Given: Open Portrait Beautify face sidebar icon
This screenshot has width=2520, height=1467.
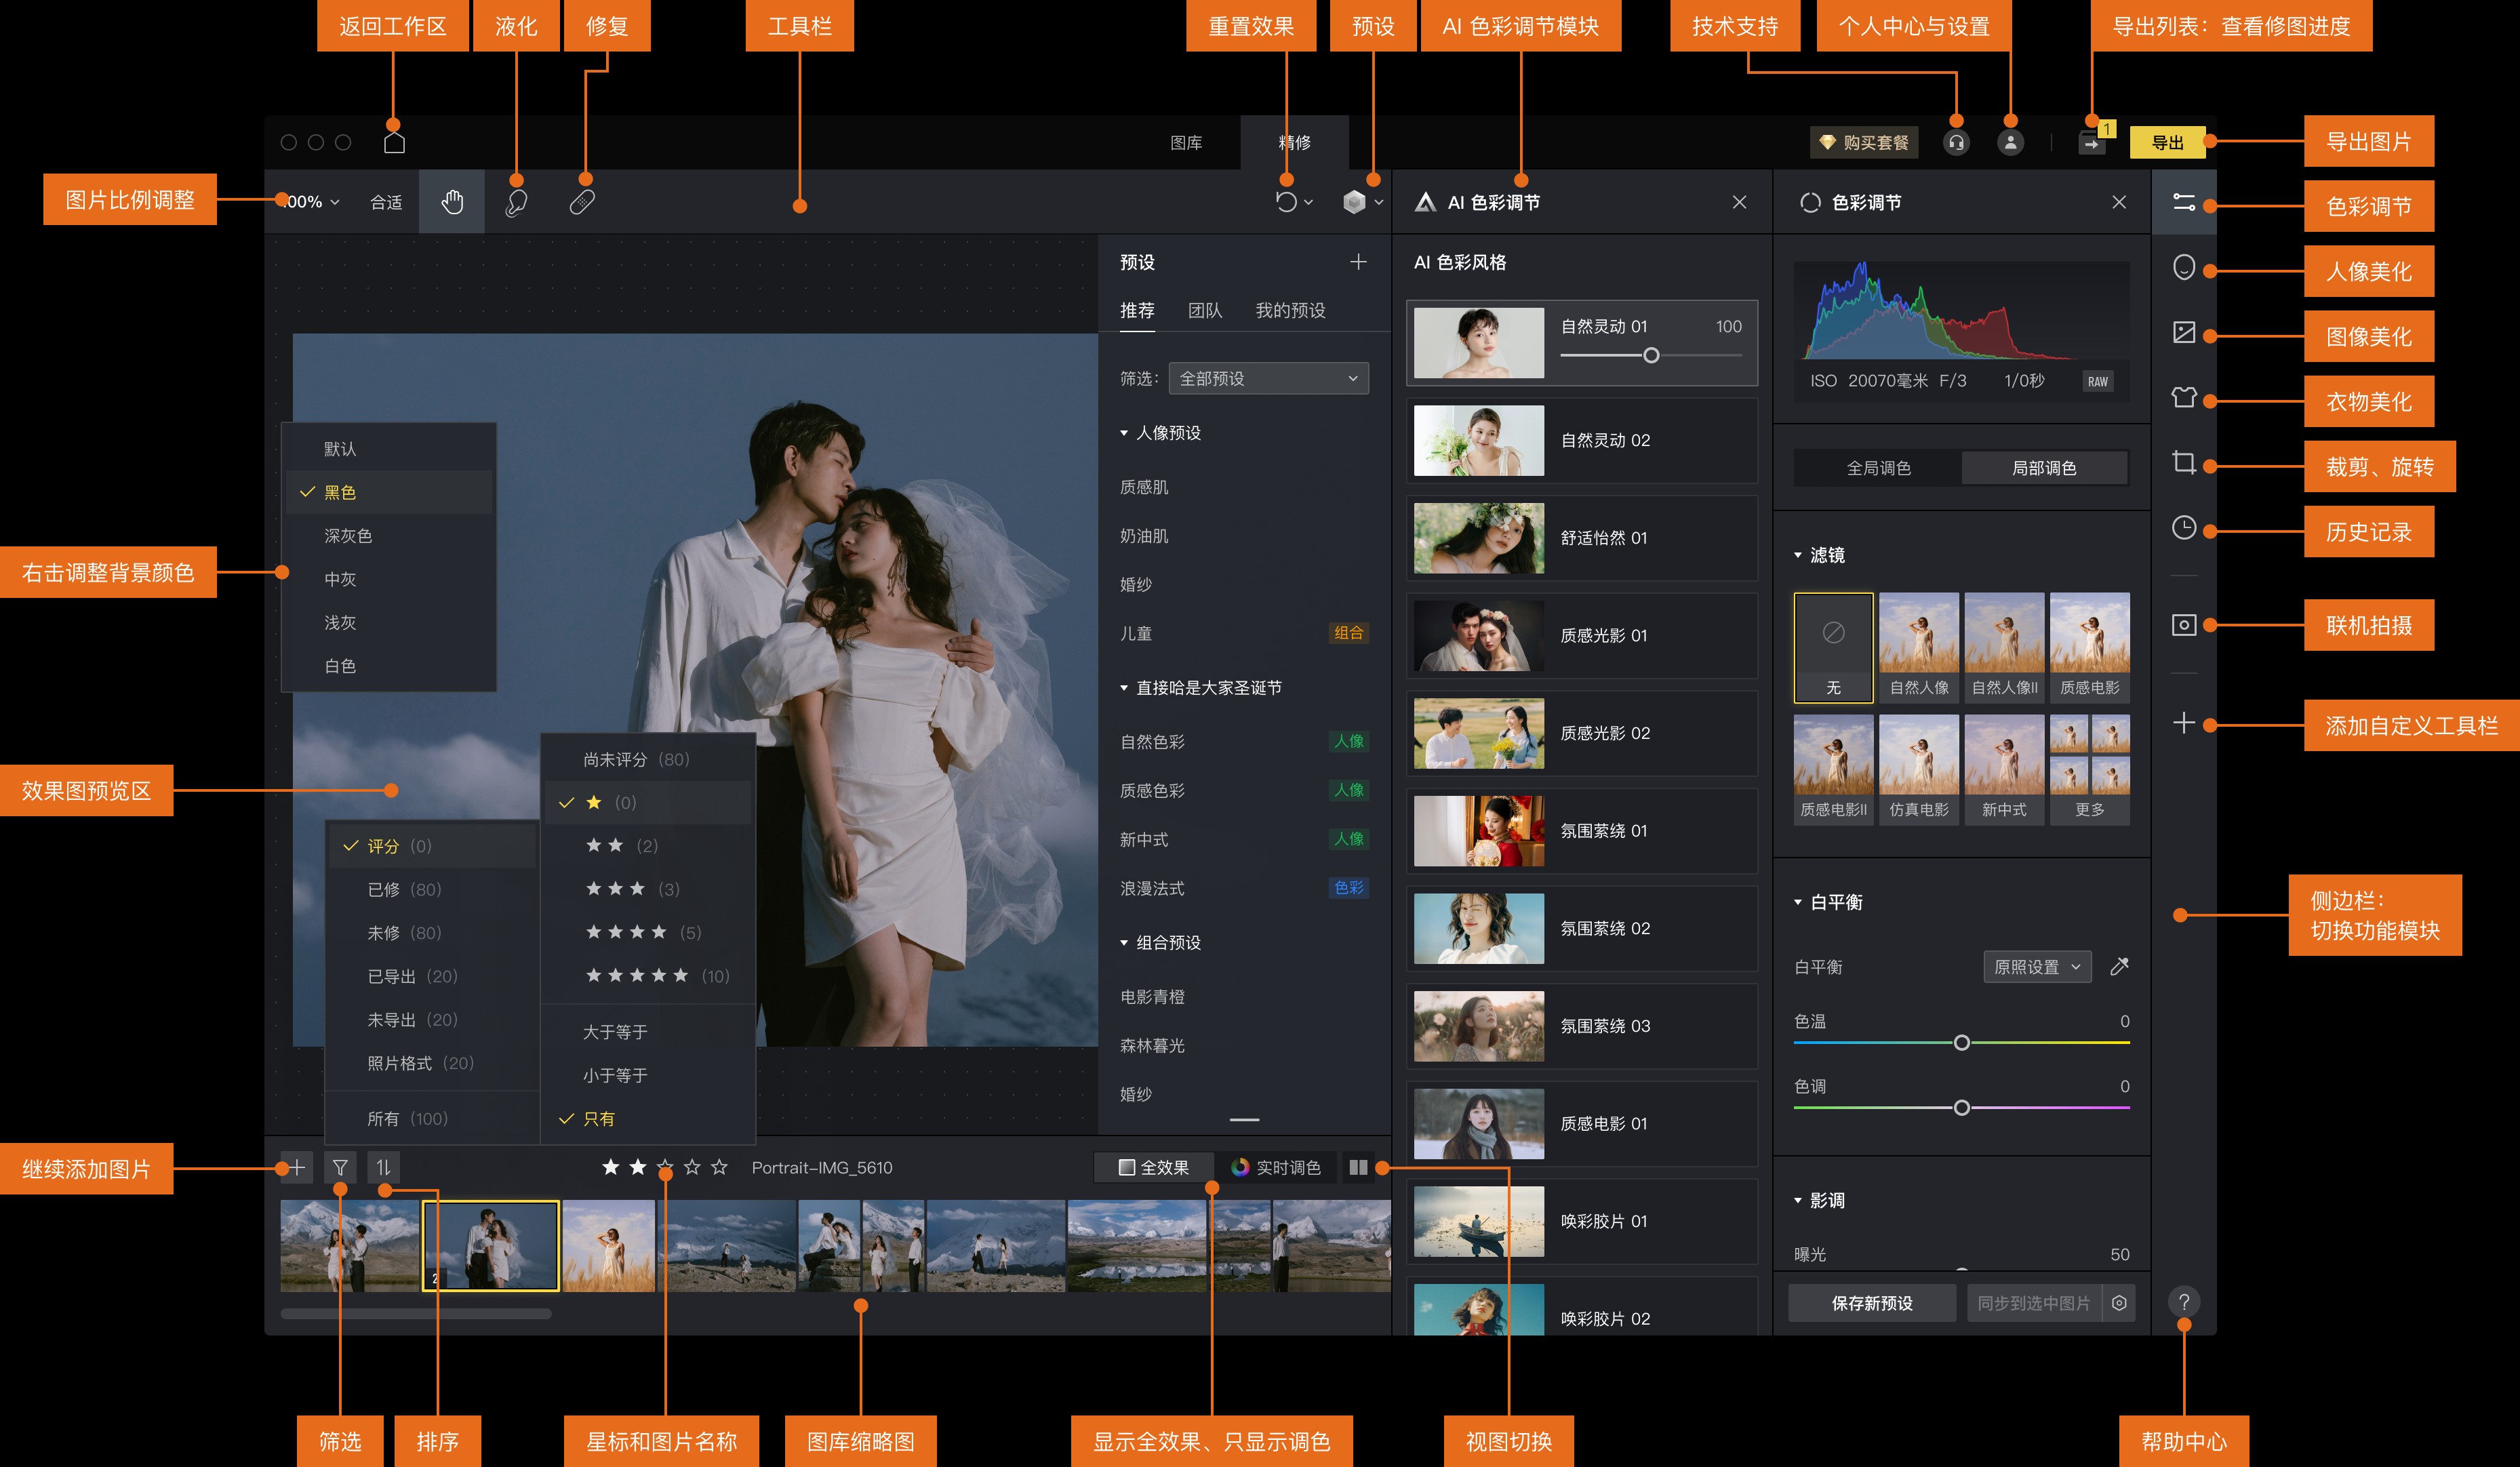Looking at the screenshot, I should pos(2183,268).
